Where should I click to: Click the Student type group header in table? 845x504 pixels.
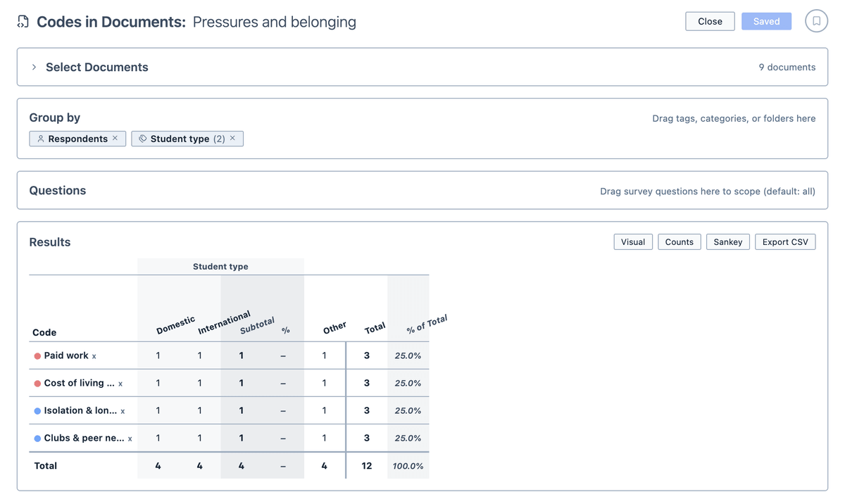click(x=220, y=267)
